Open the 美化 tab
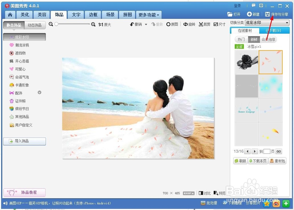Screen dimensions: 294x210 click(25, 15)
